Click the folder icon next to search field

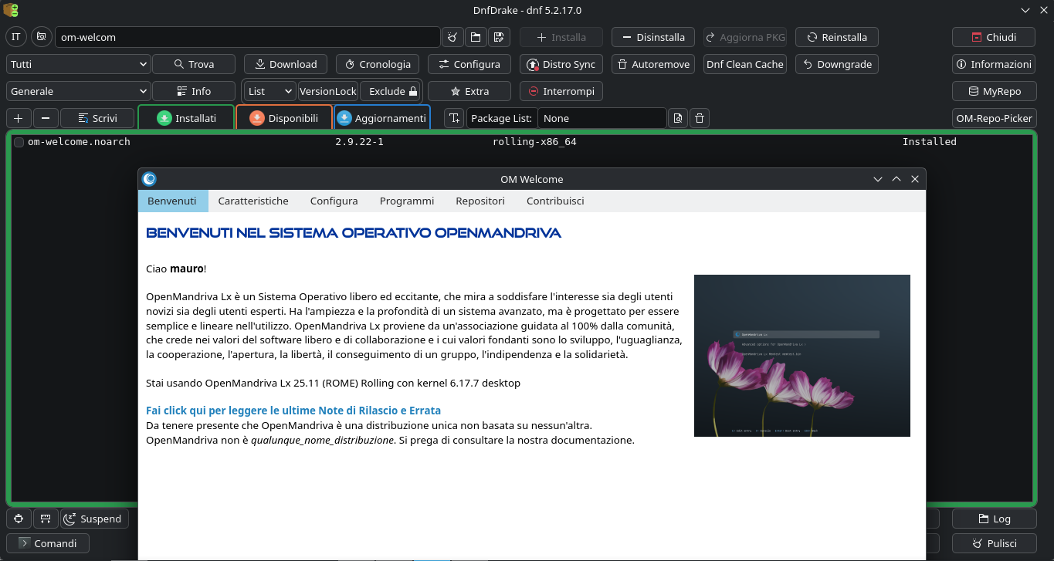tap(476, 37)
